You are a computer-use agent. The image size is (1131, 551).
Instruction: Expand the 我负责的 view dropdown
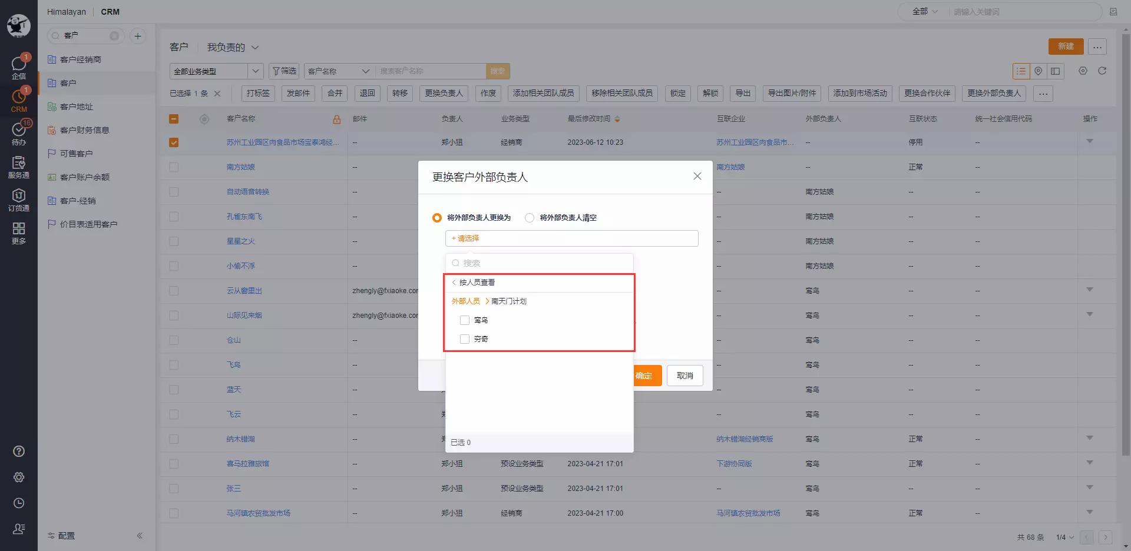(x=233, y=47)
